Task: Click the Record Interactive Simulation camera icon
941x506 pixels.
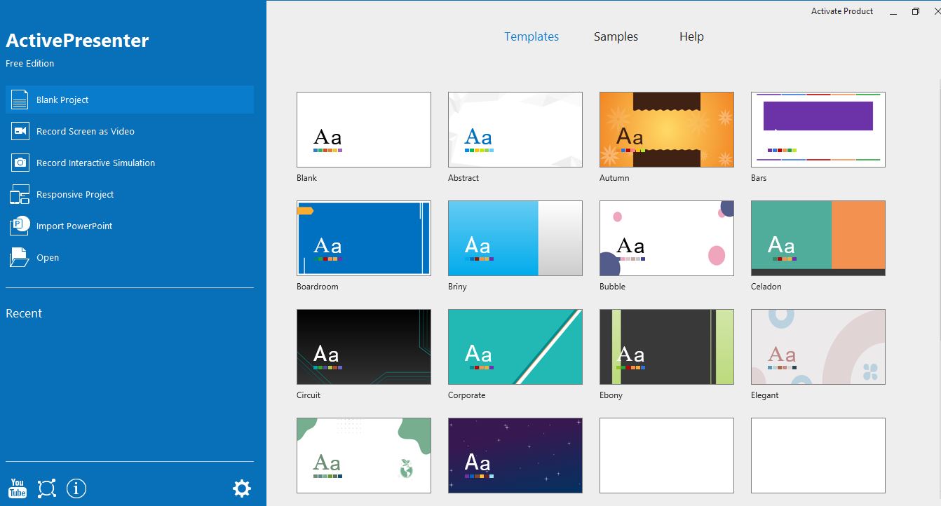Action: 20,163
